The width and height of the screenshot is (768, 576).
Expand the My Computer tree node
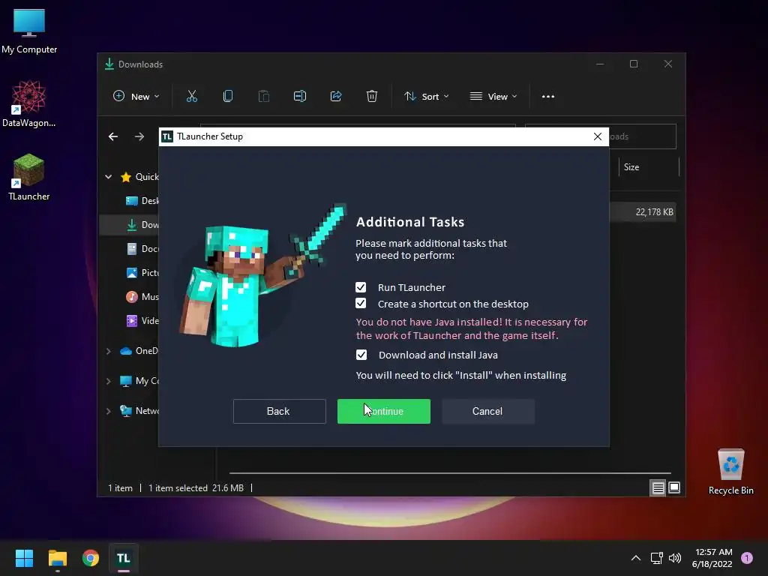109,381
